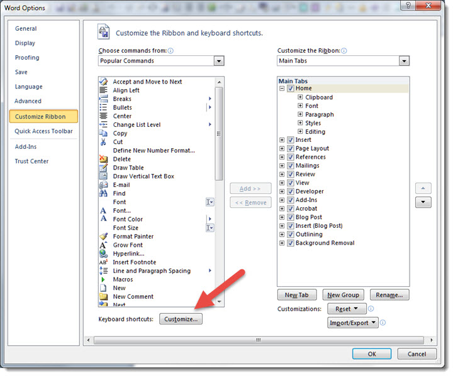This screenshot has height=376, width=453.
Task: Open the Main Tabs dropdown
Action: coord(404,61)
